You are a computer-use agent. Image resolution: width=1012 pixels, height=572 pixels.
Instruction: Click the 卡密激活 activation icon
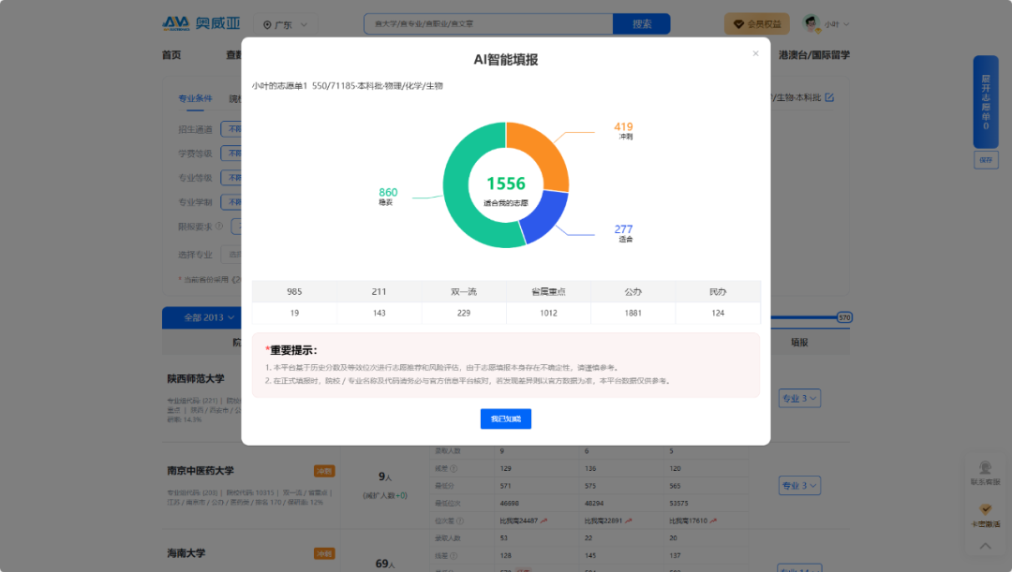tap(985, 510)
